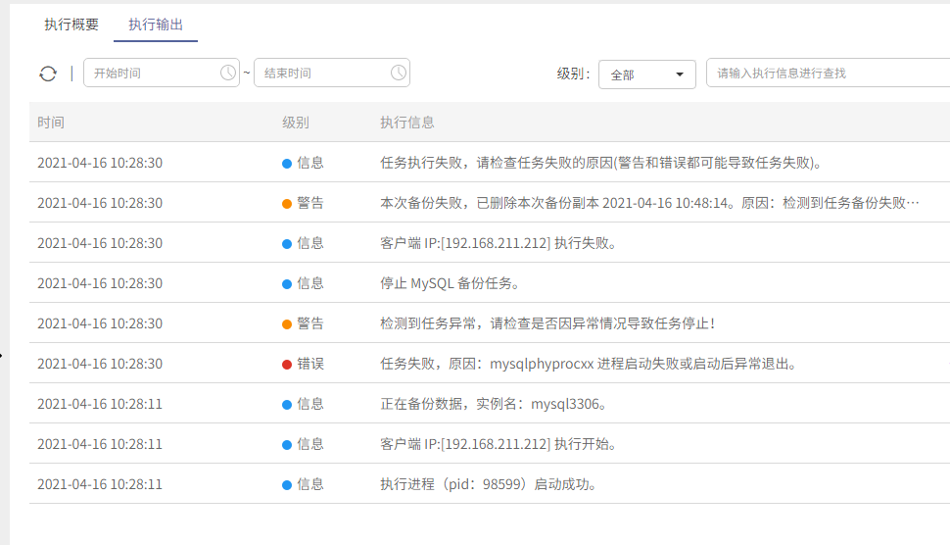Open end time clock picker icon
Viewport: 950px width, 545px height.
398,73
